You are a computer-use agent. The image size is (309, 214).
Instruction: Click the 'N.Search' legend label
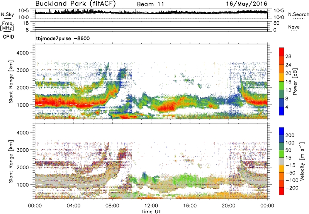coord(298,14)
